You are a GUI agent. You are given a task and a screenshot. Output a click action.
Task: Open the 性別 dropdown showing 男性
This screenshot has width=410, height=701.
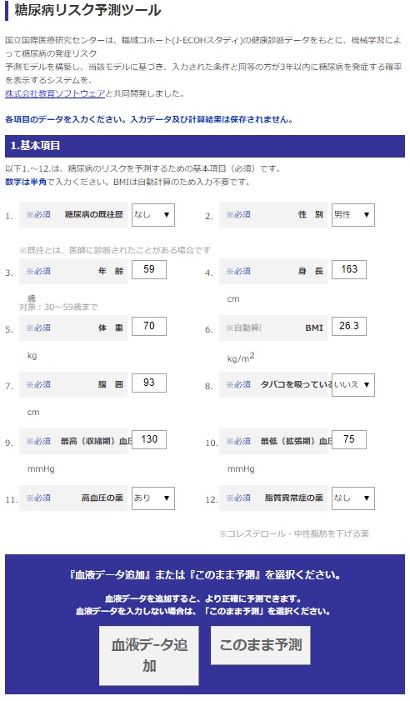[352, 215]
